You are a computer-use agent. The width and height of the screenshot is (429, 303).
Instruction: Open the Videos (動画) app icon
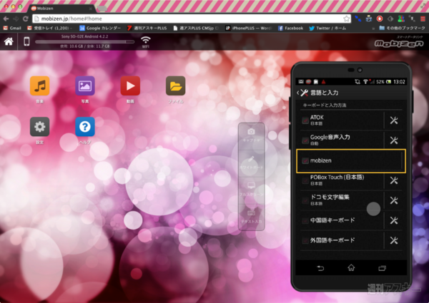pos(130,86)
